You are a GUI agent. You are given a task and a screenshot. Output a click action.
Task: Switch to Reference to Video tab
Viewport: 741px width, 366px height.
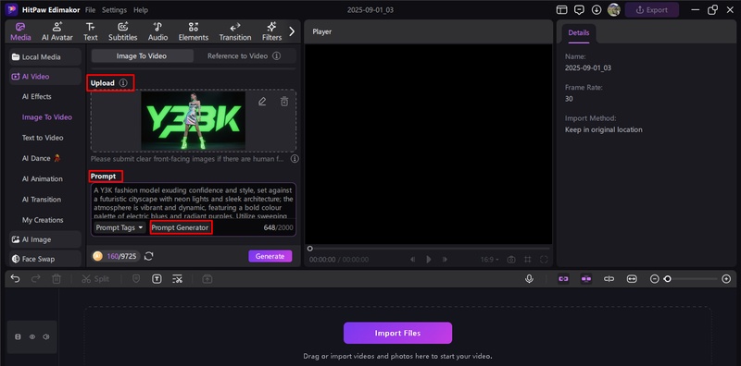[x=237, y=55]
